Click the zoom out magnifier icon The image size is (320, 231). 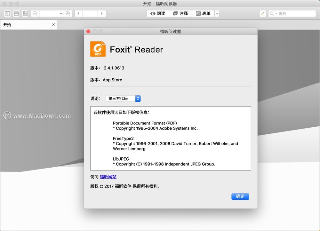(x=35, y=14)
